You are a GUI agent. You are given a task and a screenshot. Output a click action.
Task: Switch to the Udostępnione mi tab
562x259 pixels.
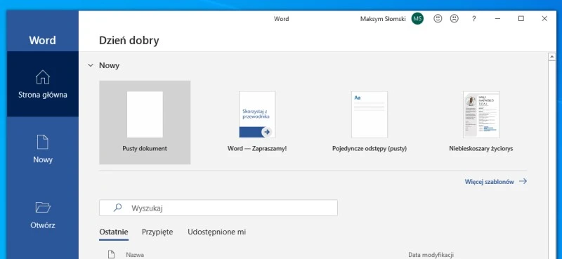tap(217, 232)
